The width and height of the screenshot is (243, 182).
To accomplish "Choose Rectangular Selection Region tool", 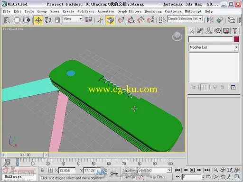I will coord(17,20).
